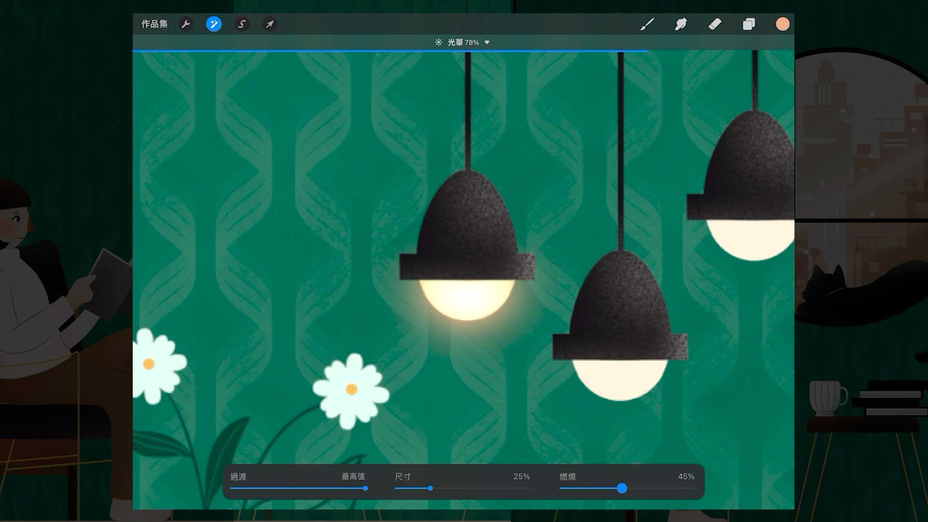The width and height of the screenshot is (928, 522).
Task: Open the peach active color swatch
Action: (x=783, y=24)
